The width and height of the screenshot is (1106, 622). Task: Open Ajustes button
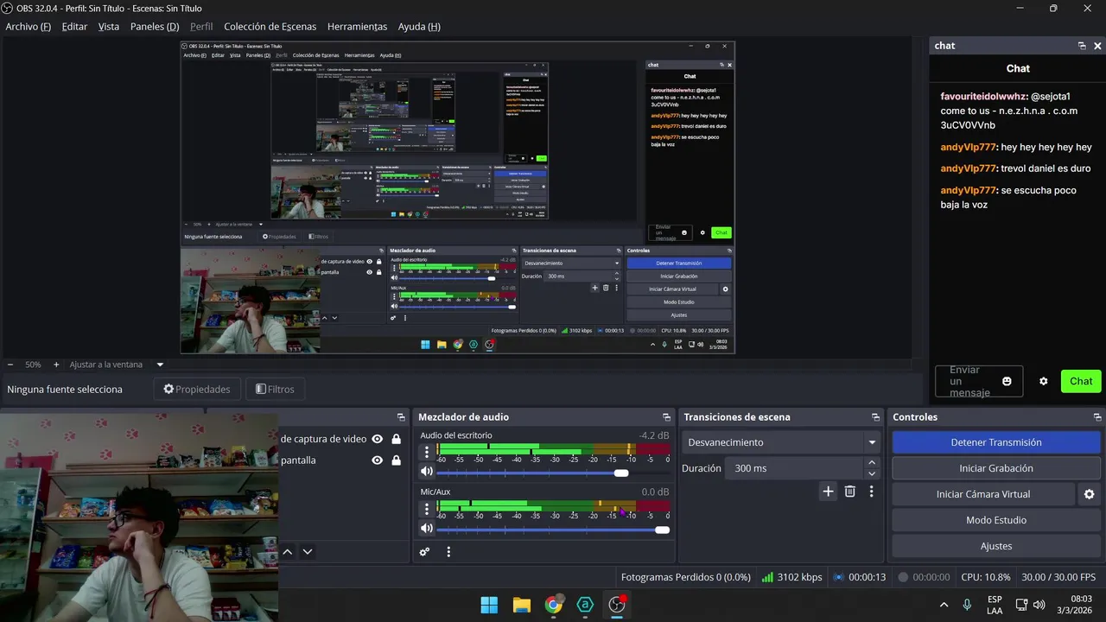click(996, 546)
